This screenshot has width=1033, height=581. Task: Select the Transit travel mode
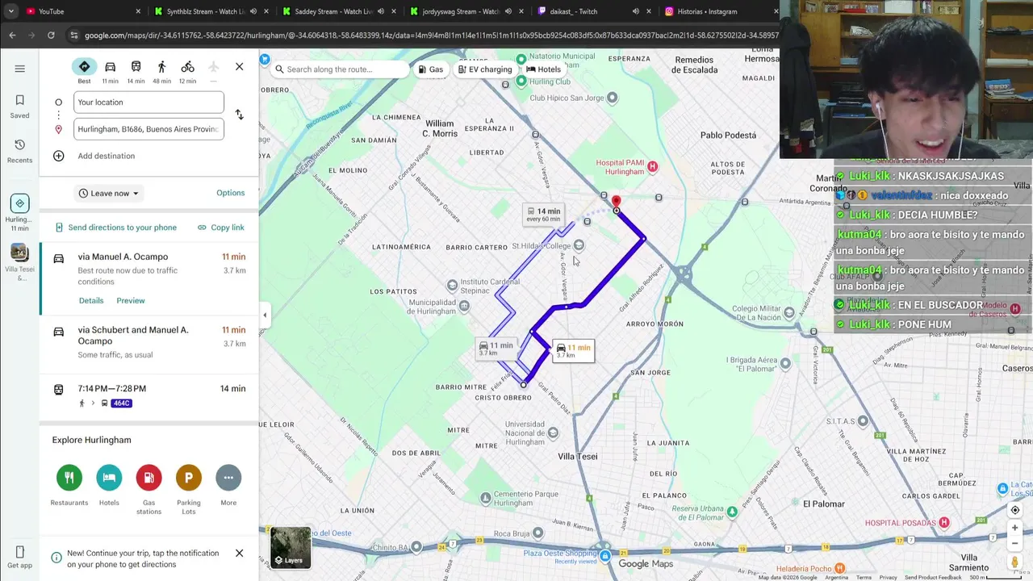click(x=136, y=71)
